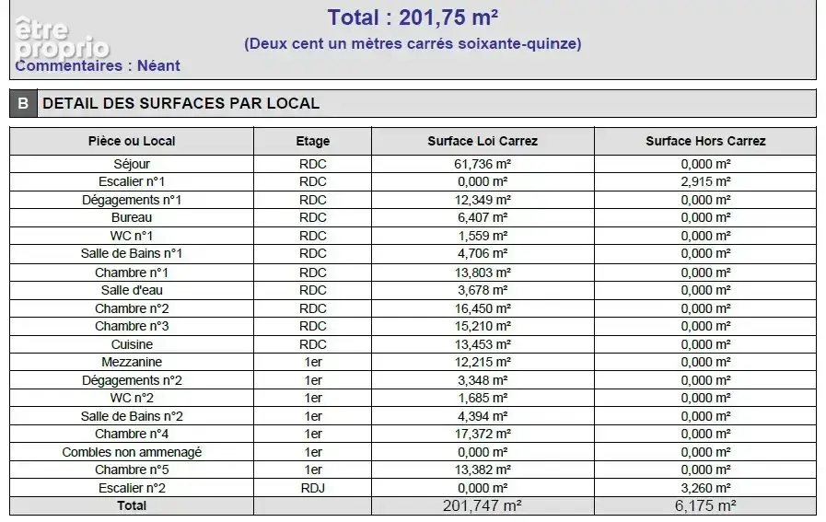
Task: Select the 'Salle d'eau' cell
Action: point(132,290)
